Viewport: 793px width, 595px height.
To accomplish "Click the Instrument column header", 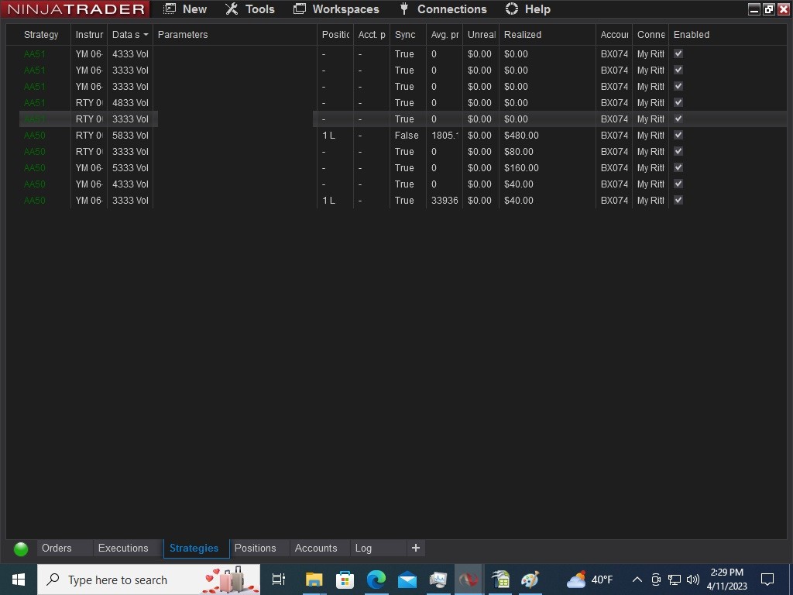I will click(89, 34).
